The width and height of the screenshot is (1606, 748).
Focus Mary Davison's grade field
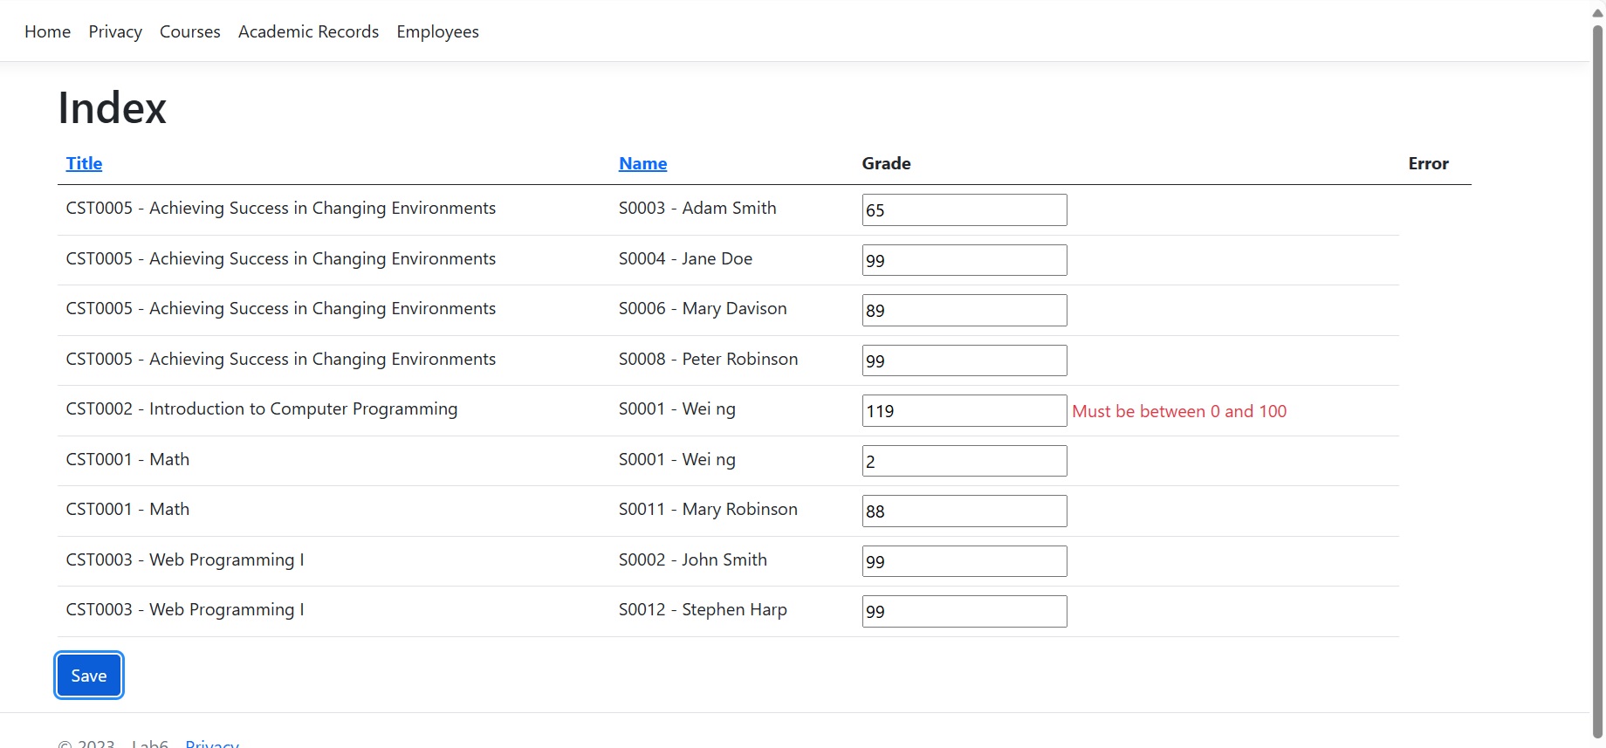point(964,311)
